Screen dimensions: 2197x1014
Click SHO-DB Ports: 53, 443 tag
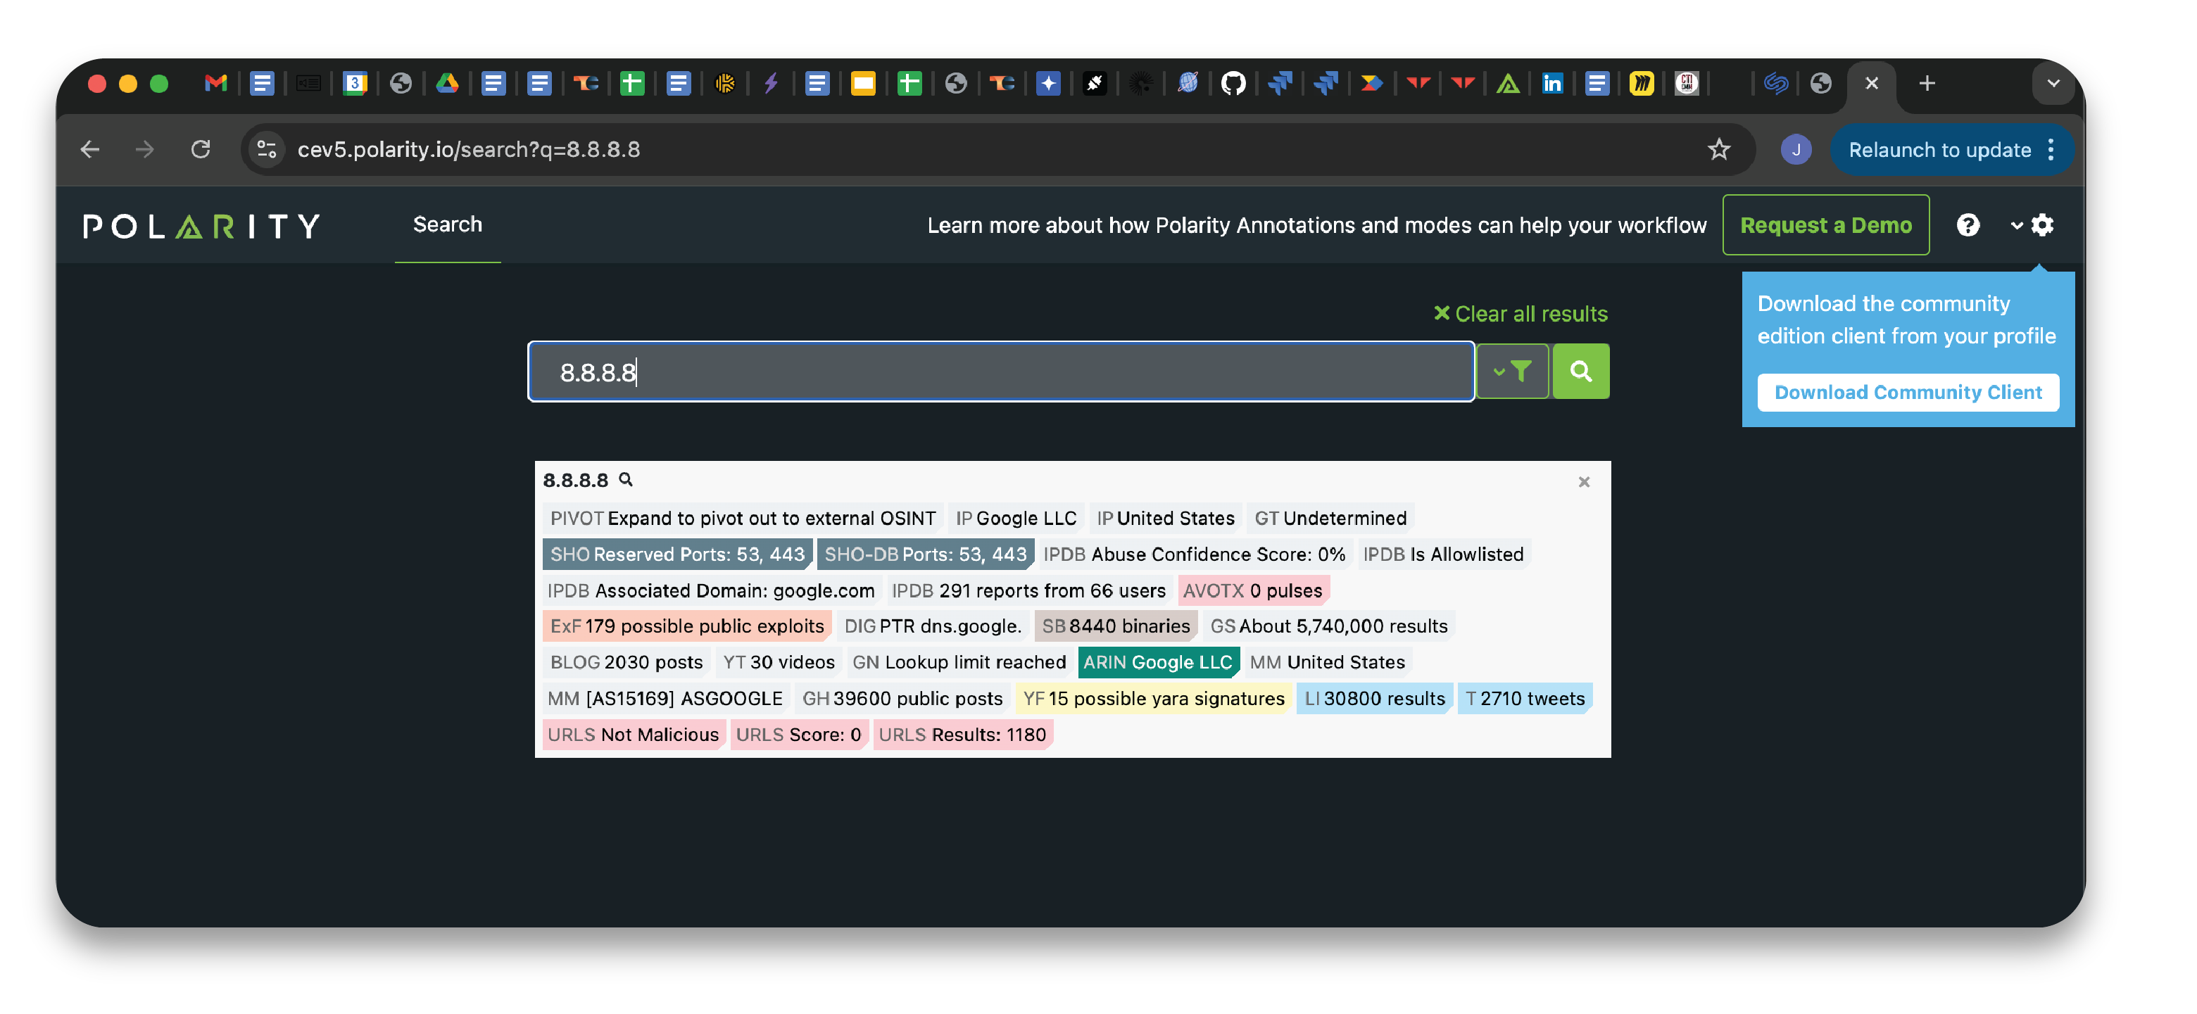926,554
